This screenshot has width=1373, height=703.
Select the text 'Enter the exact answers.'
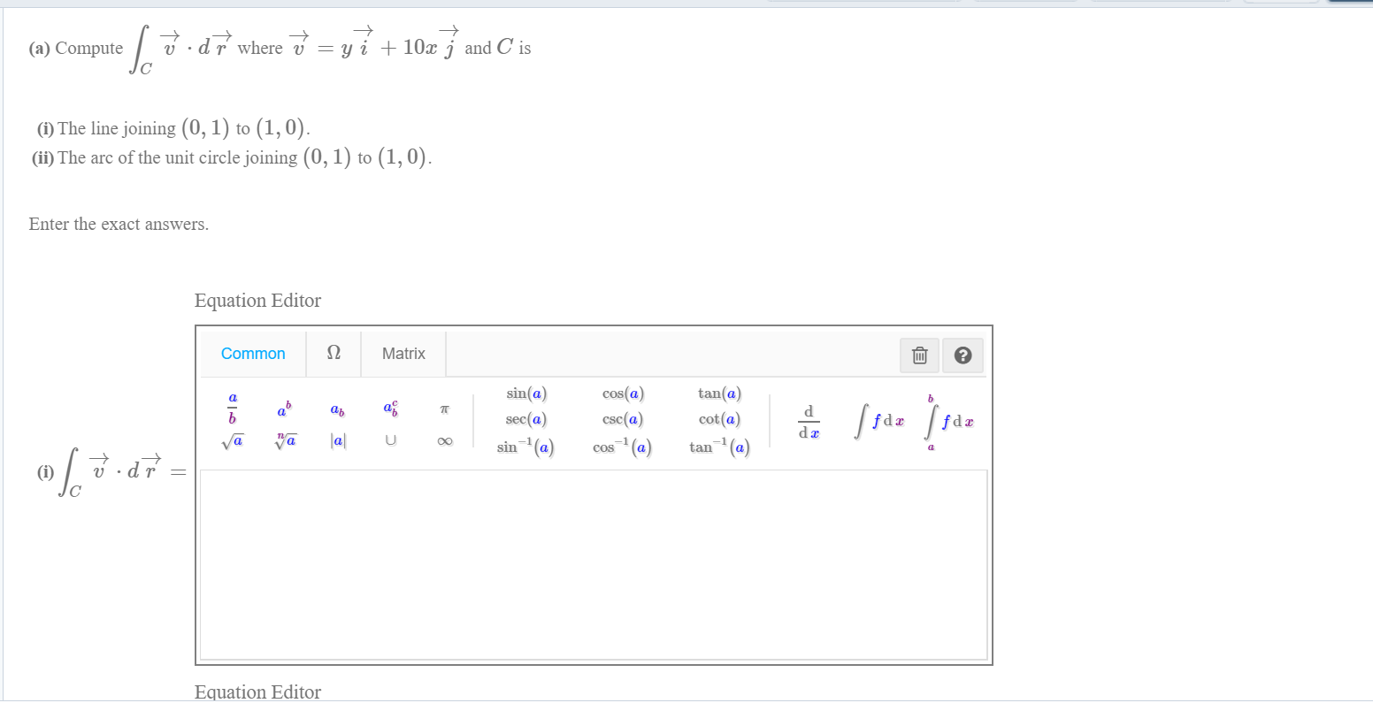pos(119,225)
